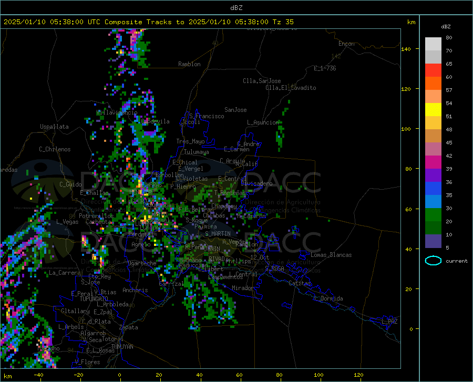473x382 pixels.
Task: Click the Ramblon label near top
Action: (189, 64)
